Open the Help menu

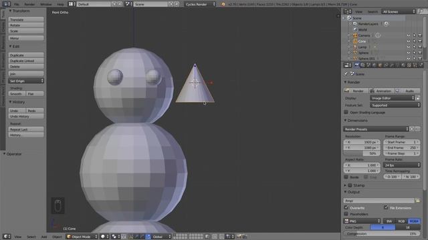(x=60, y=4)
